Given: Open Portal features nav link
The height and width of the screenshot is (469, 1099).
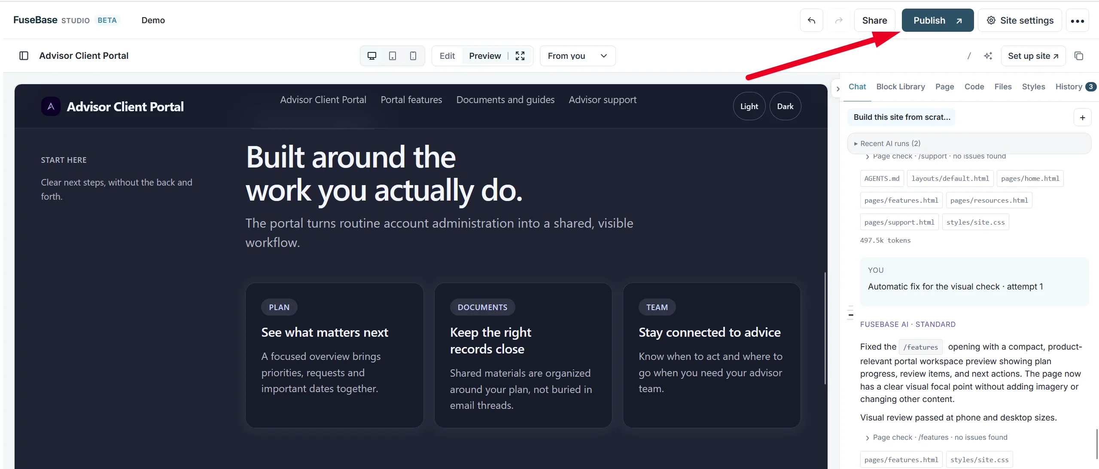Looking at the screenshot, I should point(411,100).
